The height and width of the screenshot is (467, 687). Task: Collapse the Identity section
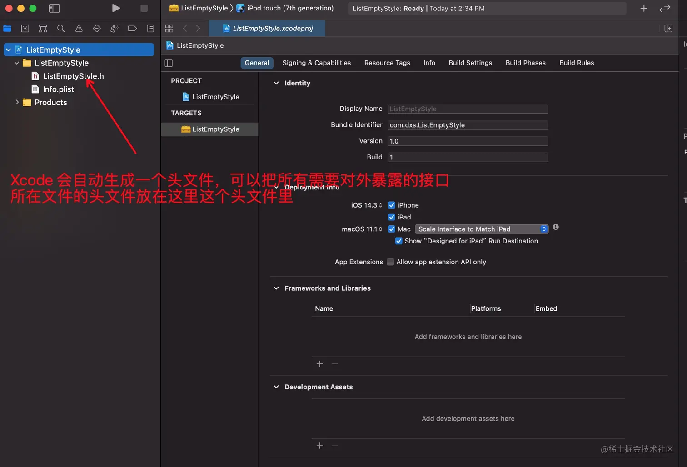pos(276,83)
